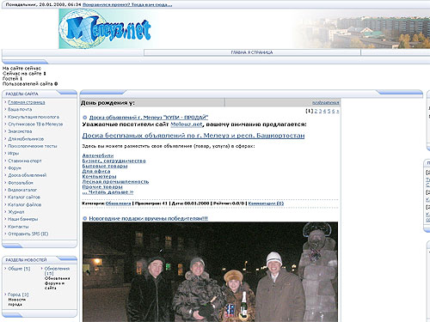Image resolution: width=430 pixels, height=322 pixels.
Task: Open the 'Бытовые товары' category link
Action: click(105, 166)
